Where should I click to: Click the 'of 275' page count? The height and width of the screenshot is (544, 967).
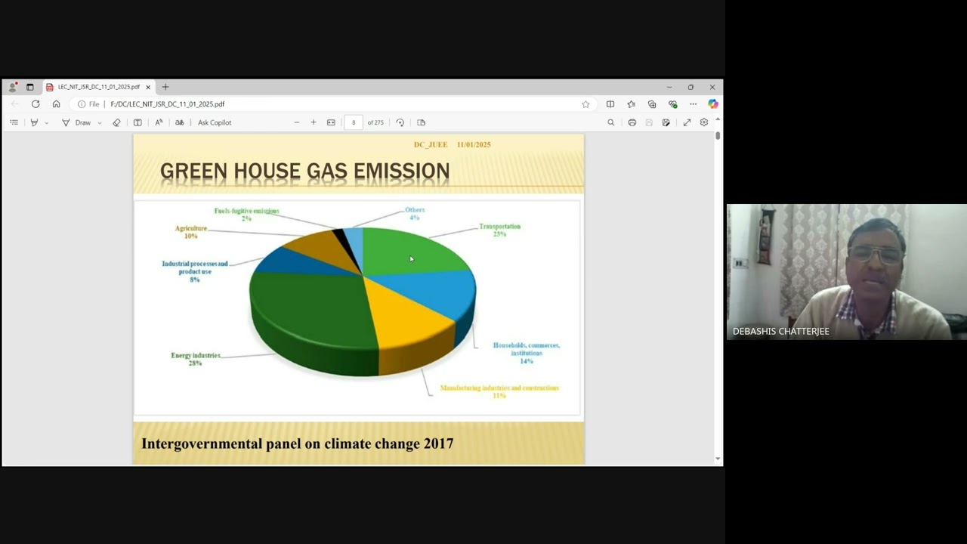375,122
